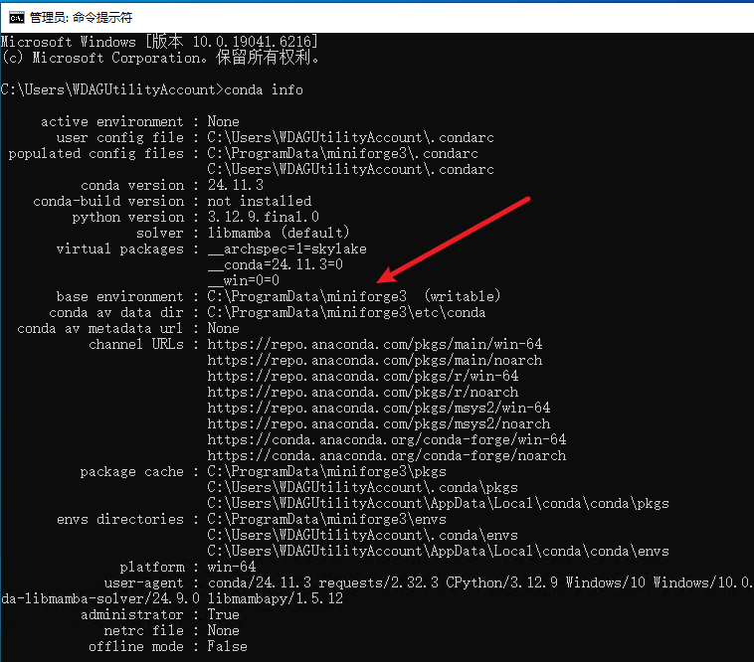Viewport: 754px width, 662px height.
Task: Click the window title '管理员: 命令提示符'
Action: tap(81, 18)
